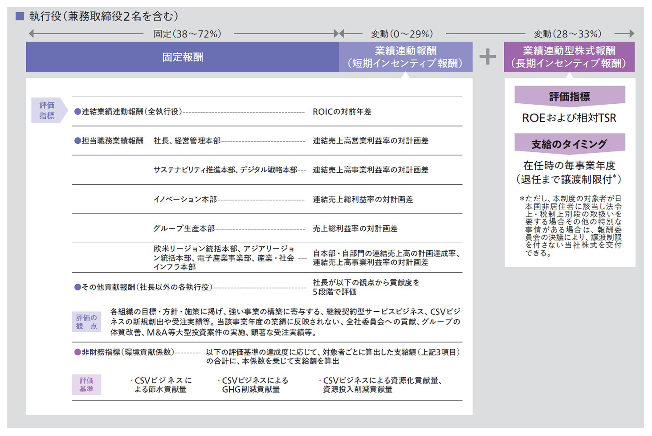Viewport: 652px width, 436px height.
Task: Open the 評価指標 banner in right panel
Action: pyautogui.click(x=569, y=96)
